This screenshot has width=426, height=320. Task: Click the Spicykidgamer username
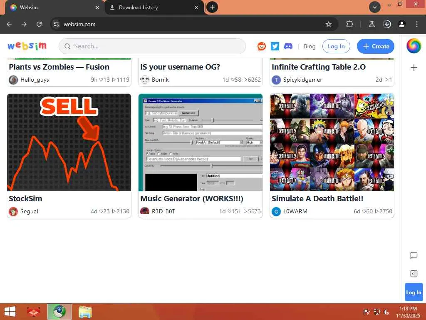click(303, 80)
